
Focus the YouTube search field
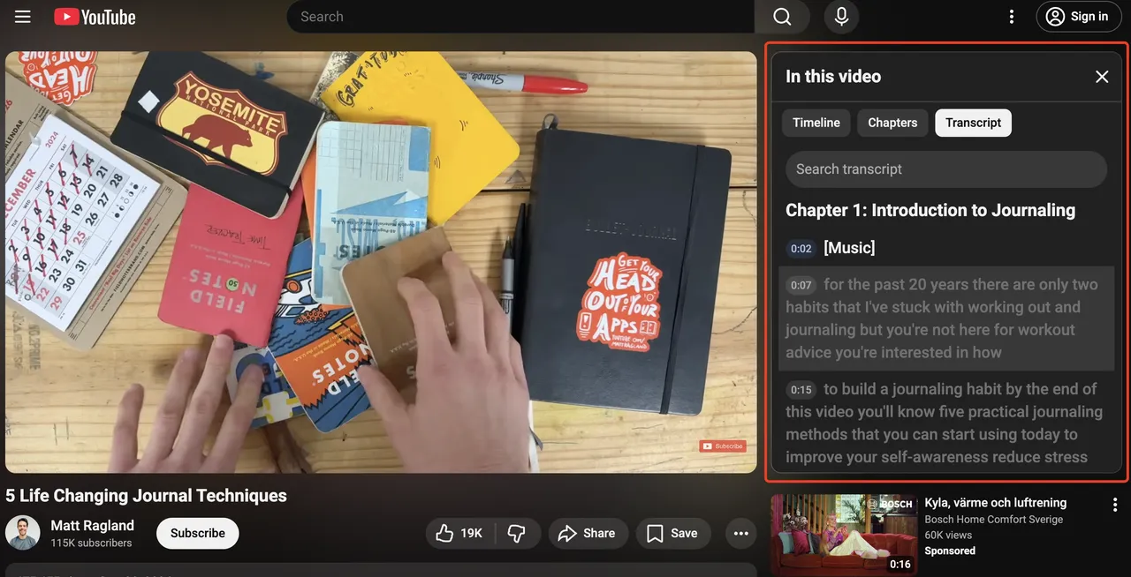(x=521, y=17)
